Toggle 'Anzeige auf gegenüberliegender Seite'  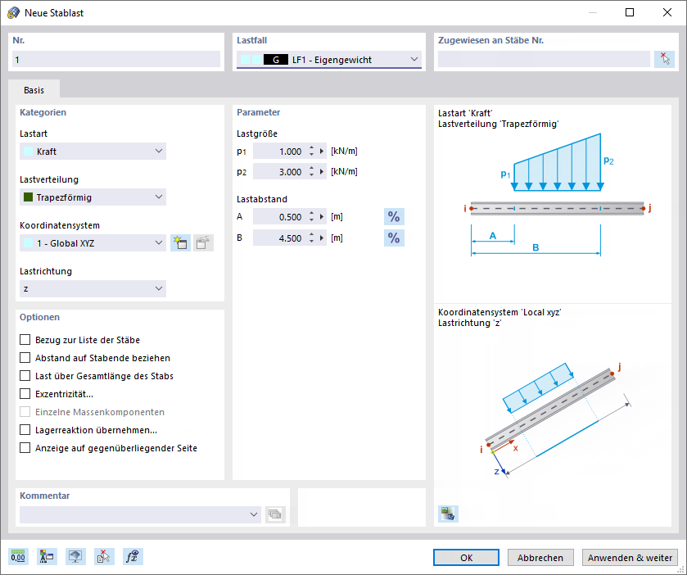(25, 448)
